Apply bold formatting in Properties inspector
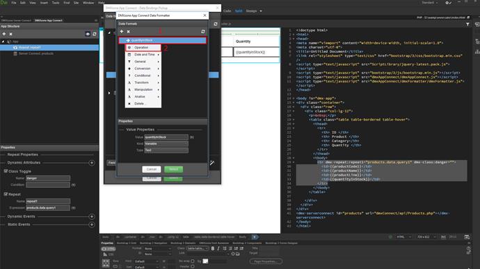This screenshot has height=269, width=480. point(213,249)
